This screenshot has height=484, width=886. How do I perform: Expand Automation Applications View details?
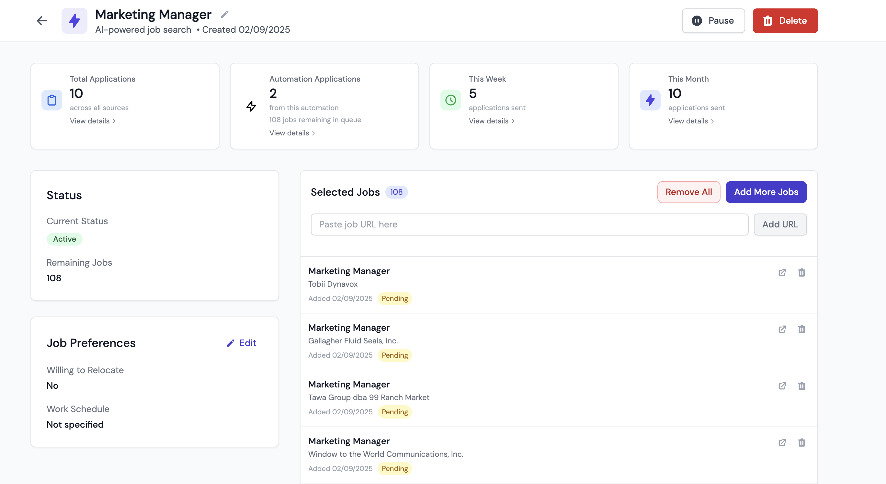pyautogui.click(x=292, y=133)
